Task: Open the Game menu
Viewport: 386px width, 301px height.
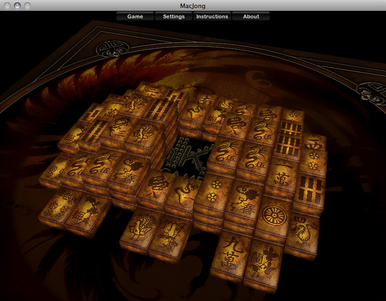Action: coord(135,16)
